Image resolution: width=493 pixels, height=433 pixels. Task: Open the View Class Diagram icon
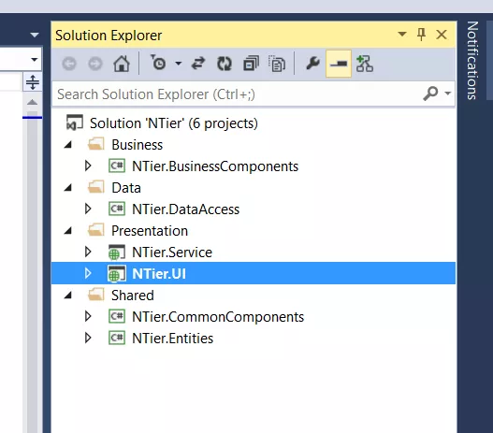click(x=365, y=64)
